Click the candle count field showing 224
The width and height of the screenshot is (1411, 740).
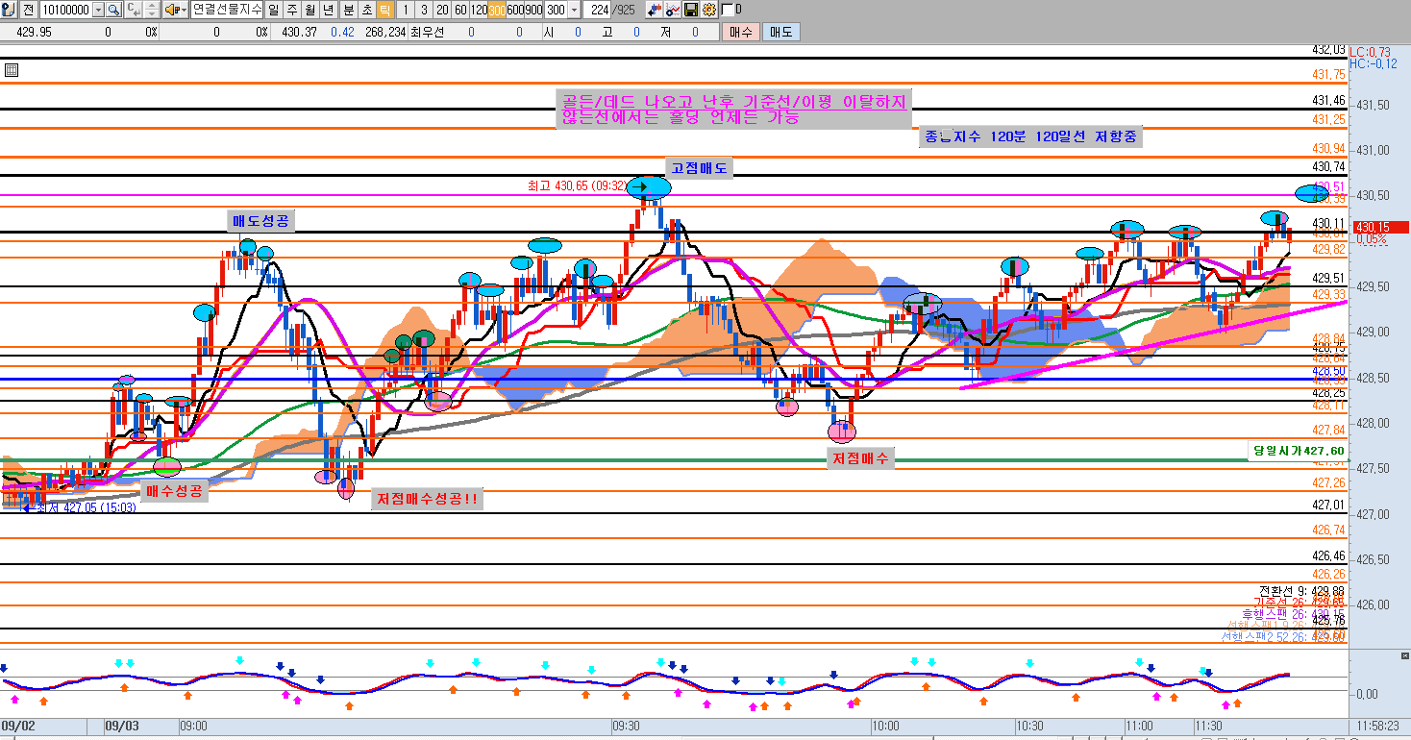(x=602, y=10)
